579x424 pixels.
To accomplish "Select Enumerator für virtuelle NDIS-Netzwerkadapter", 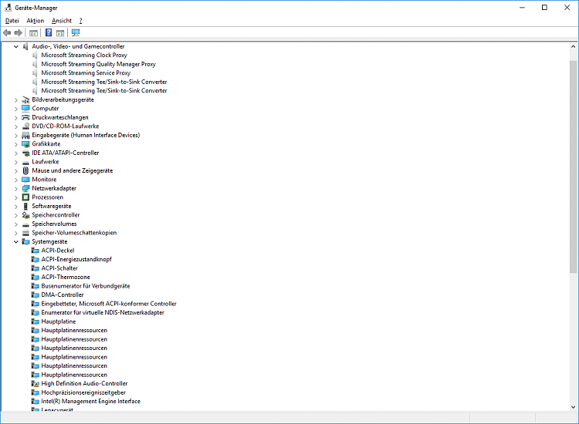I will coord(103,313).
